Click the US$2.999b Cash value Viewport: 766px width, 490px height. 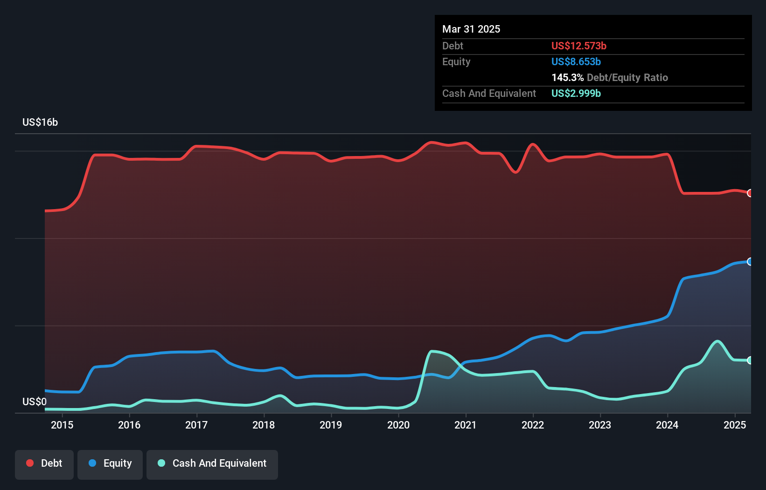[576, 93]
